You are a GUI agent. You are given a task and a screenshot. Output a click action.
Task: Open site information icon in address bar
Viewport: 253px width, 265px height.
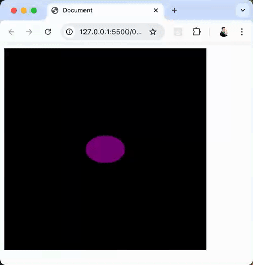[x=69, y=32]
